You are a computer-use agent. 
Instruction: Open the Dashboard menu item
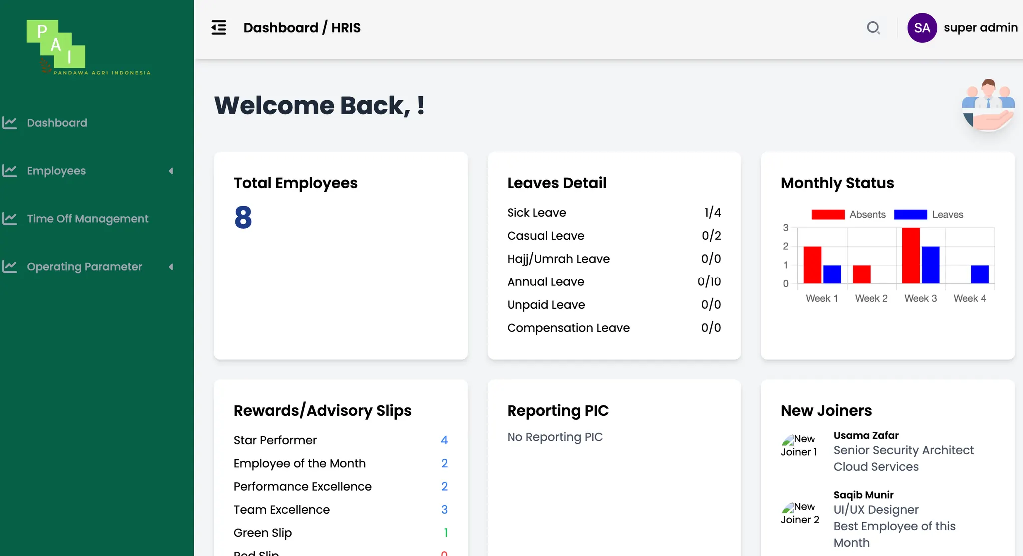coord(57,123)
